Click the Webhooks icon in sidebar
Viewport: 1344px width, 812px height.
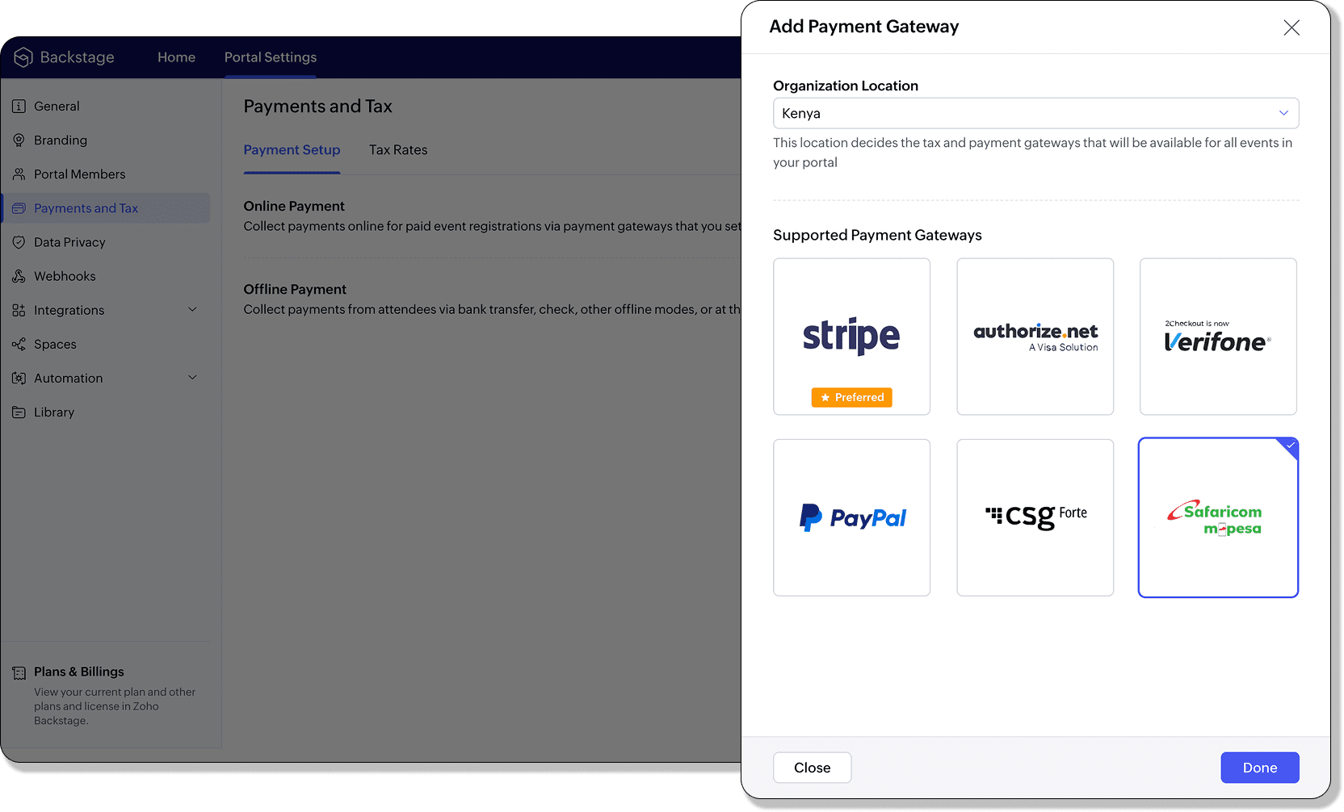point(19,276)
